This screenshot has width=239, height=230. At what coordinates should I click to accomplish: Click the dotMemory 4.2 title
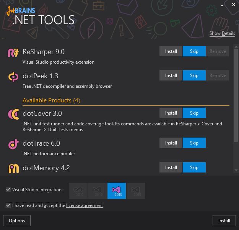pos(46,168)
